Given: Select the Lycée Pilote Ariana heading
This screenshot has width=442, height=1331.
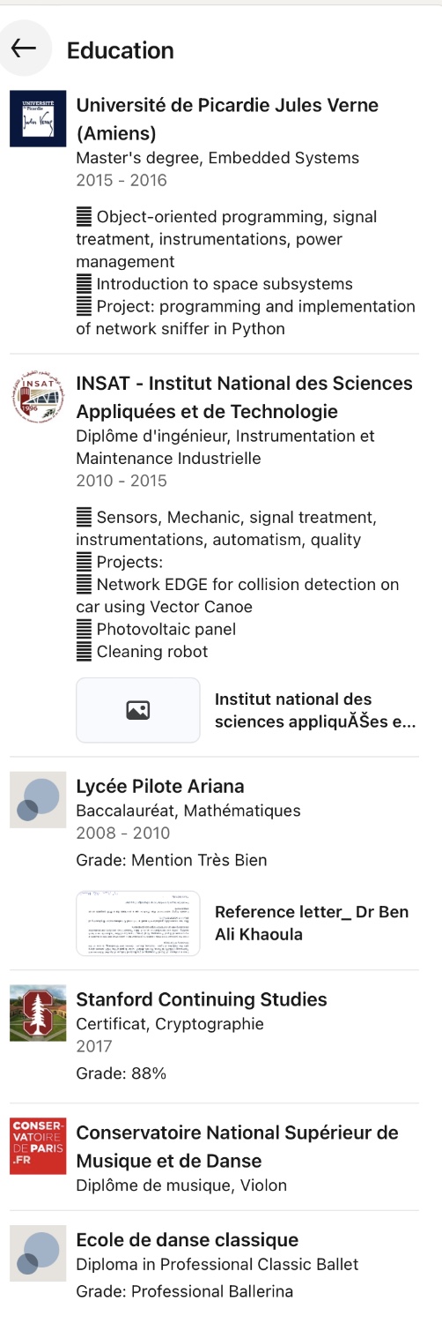Looking at the screenshot, I should click(x=160, y=786).
